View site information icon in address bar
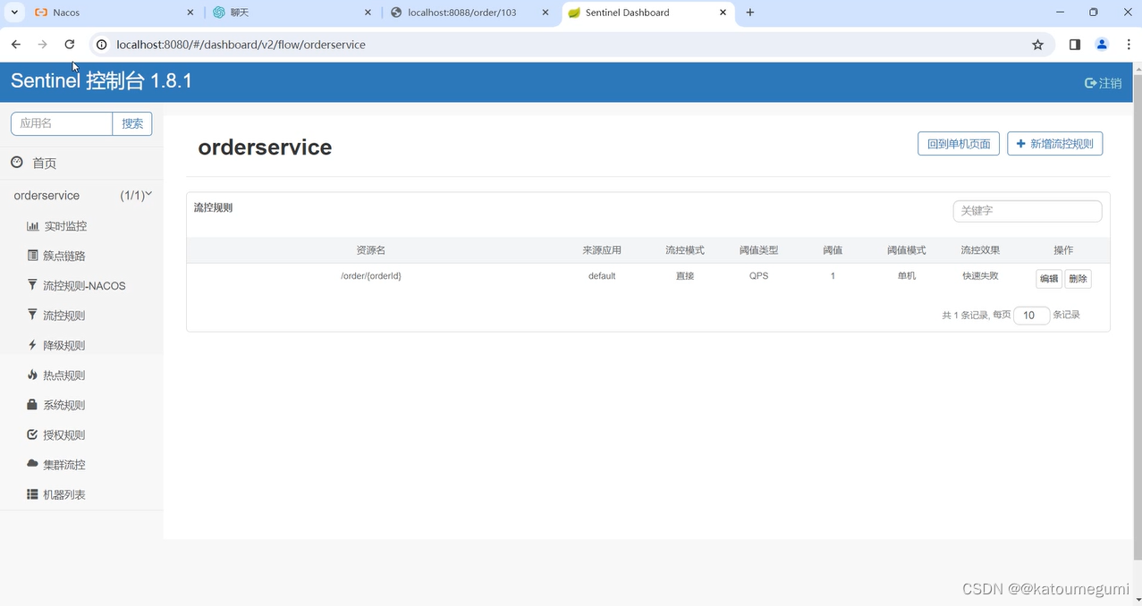The width and height of the screenshot is (1142, 606). (x=101, y=45)
